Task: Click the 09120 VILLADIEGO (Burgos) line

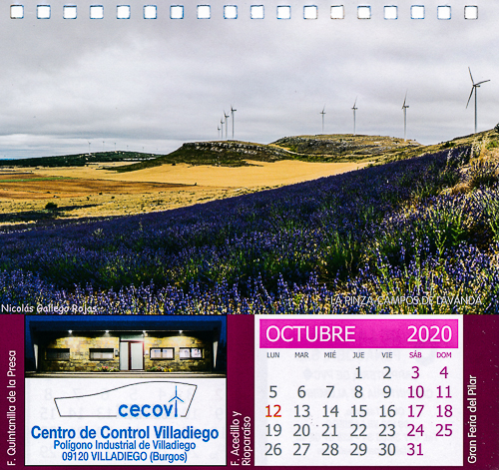Action: tap(125, 456)
